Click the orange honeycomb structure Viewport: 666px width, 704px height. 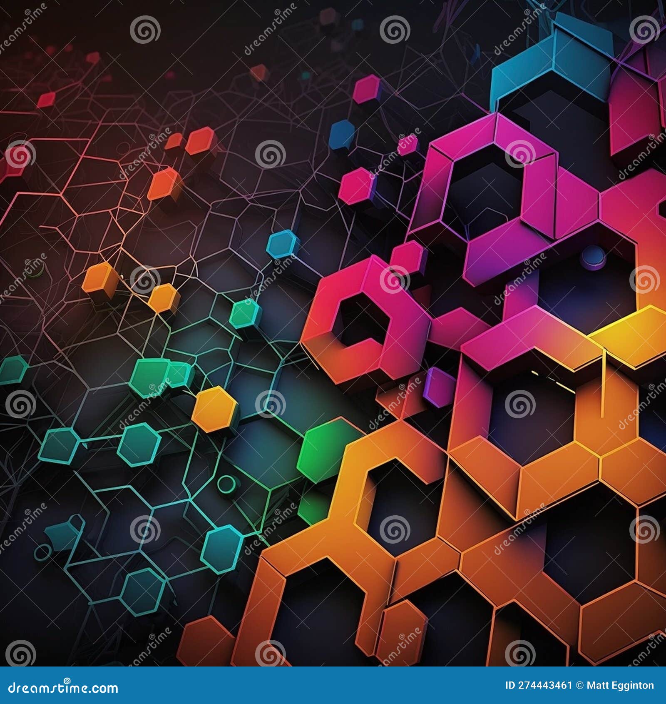point(479,542)
